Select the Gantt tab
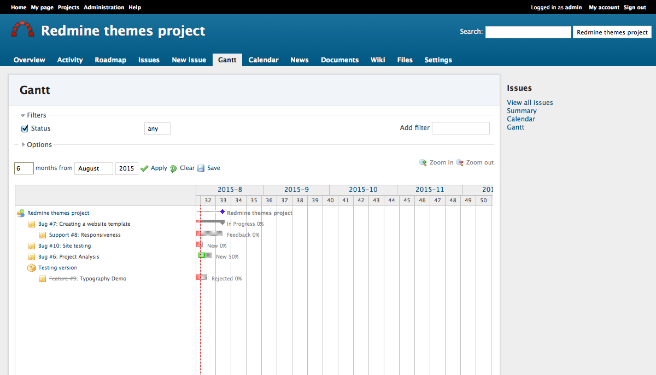 click(x=227, y=60)
